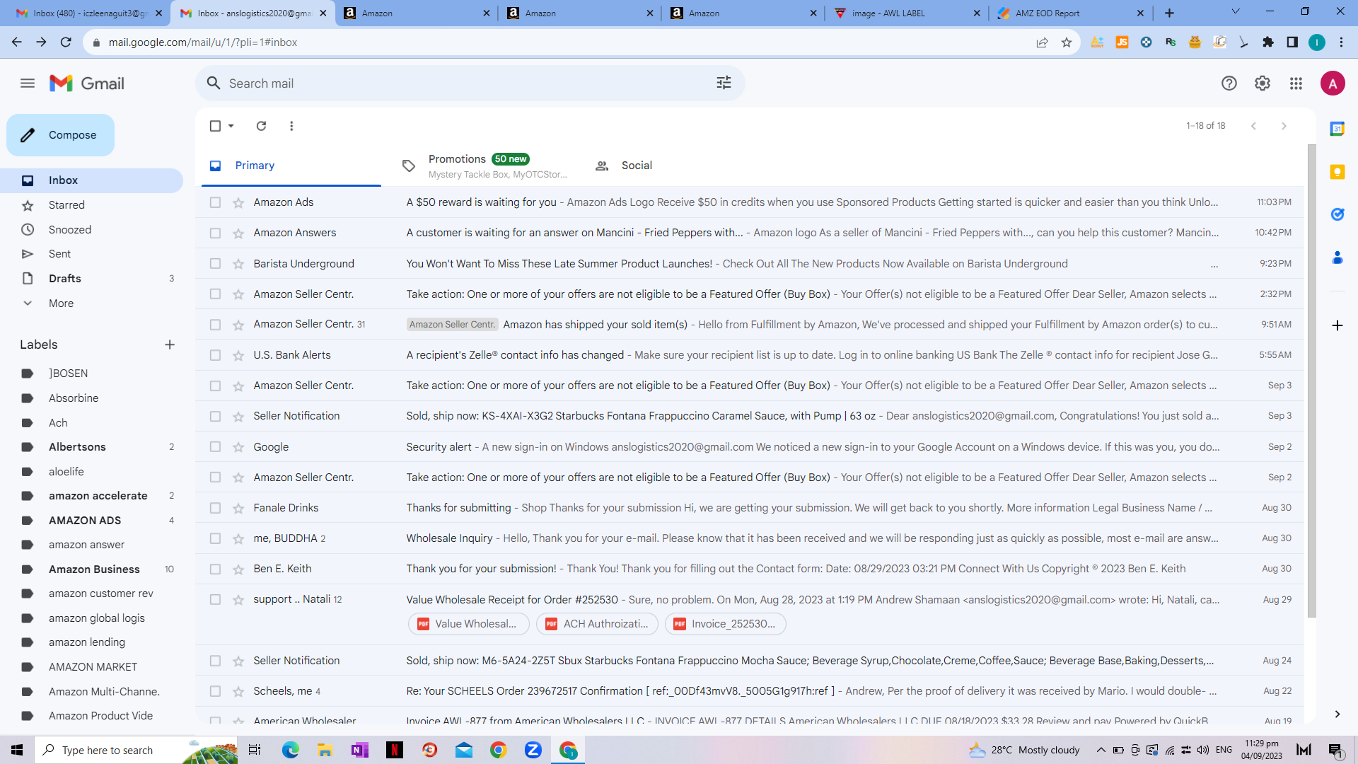Click the inbox vertical scrollbar
1358x764 pixels.
(1311, 382)
